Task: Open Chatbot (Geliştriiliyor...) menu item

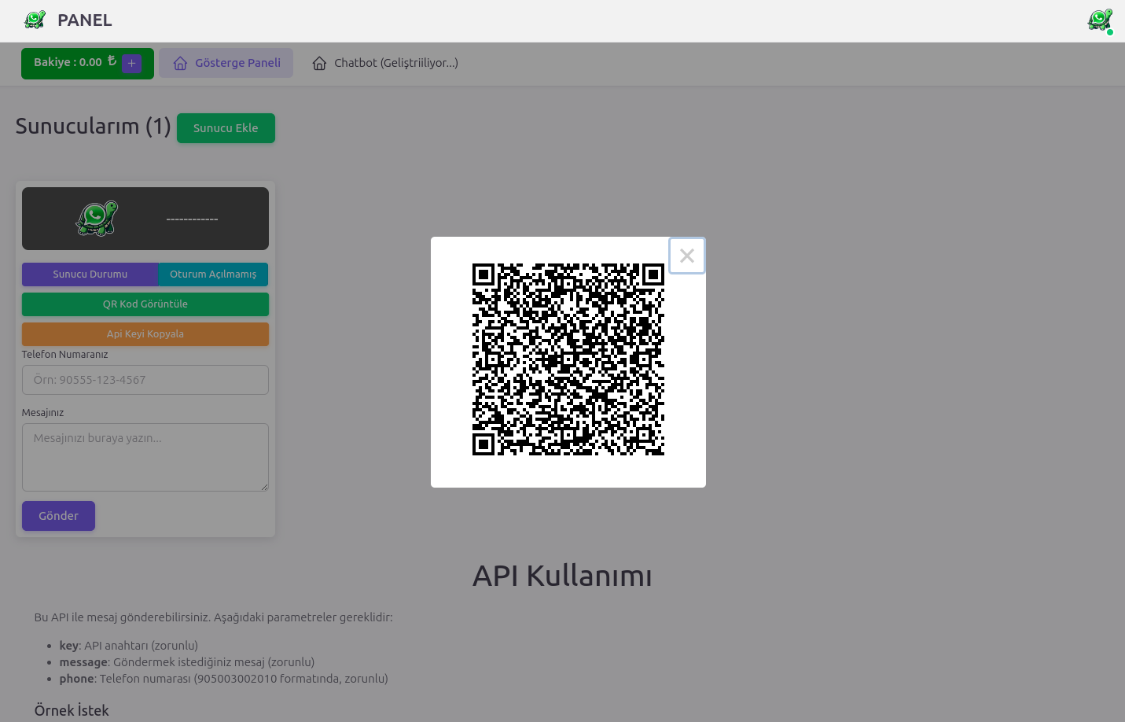Action: (x=385, y=63)
